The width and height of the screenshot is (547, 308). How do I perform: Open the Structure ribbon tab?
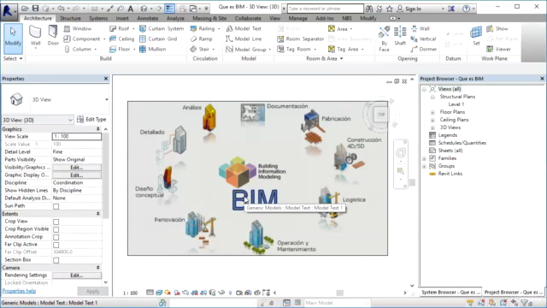(70, 18)
